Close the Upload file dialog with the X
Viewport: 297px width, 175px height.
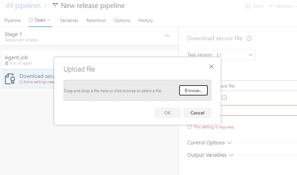pyautogui.click(x=211, y=67)
